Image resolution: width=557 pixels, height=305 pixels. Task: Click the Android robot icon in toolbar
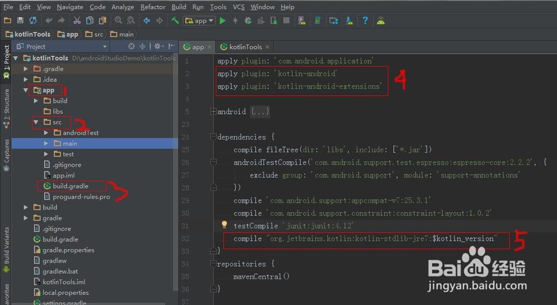tap(381, 21)
